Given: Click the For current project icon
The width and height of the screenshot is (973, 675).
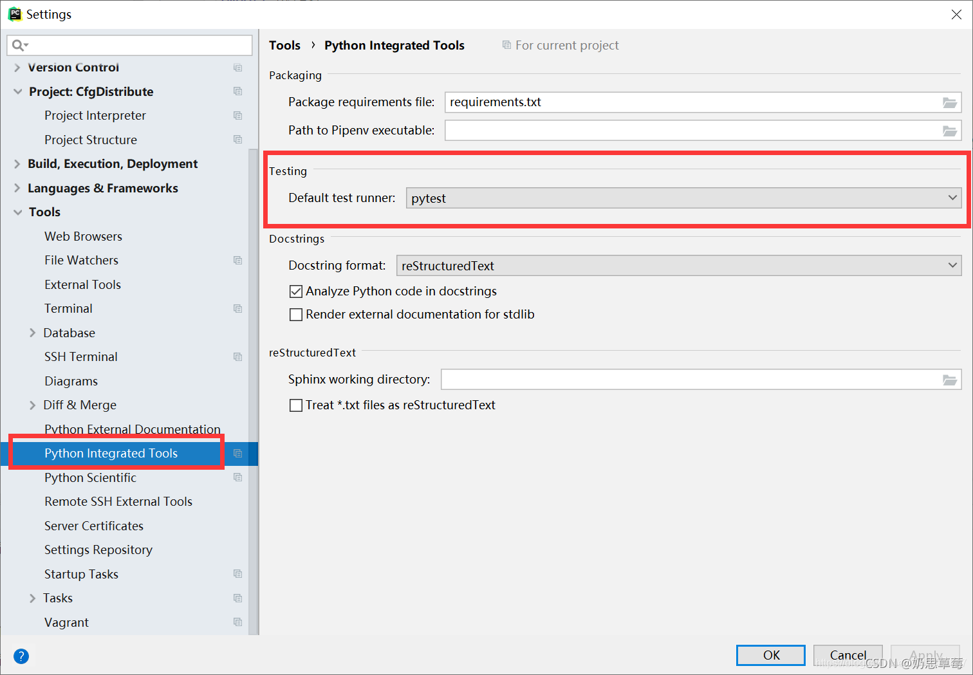Looking at the screenshot, I should pos(506,45).
